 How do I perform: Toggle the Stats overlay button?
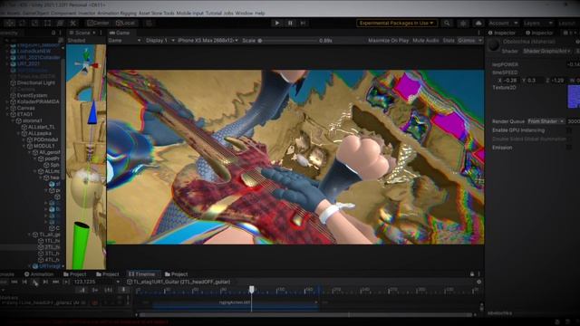[449, 40]
